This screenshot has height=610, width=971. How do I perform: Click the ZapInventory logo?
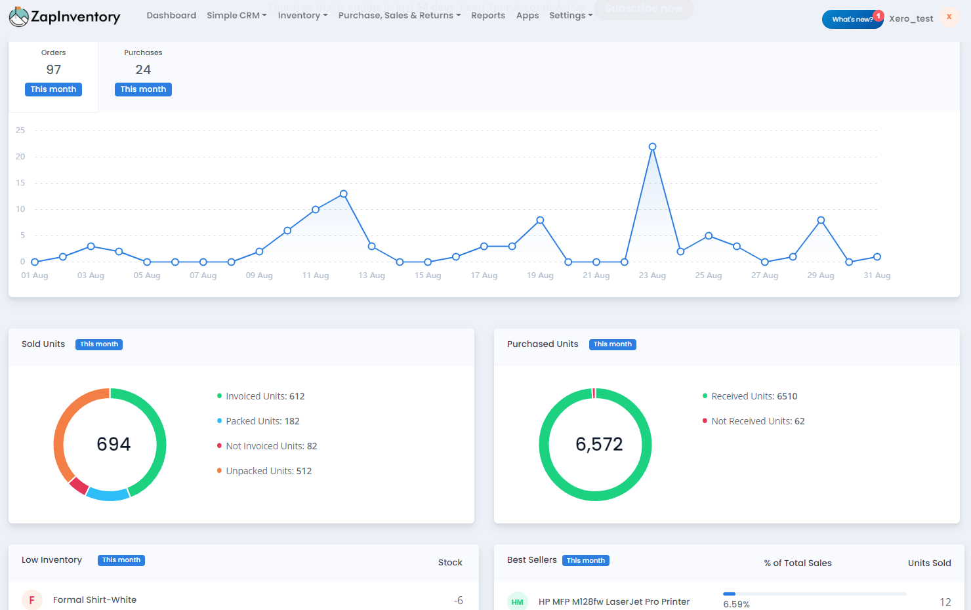point(64,16)
